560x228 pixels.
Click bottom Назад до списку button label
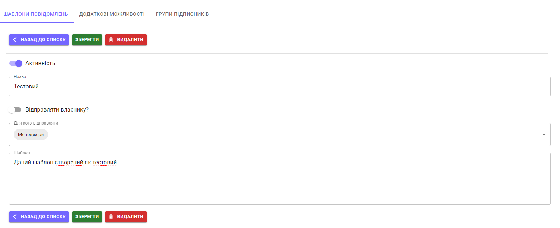pos(43,217)
